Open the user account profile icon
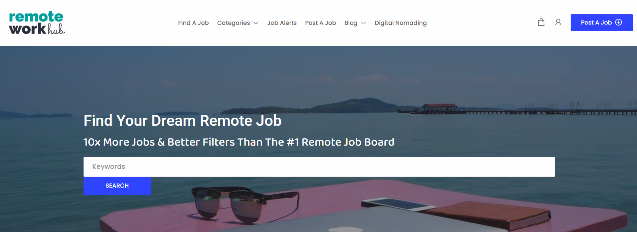 (x=558, y=22)
